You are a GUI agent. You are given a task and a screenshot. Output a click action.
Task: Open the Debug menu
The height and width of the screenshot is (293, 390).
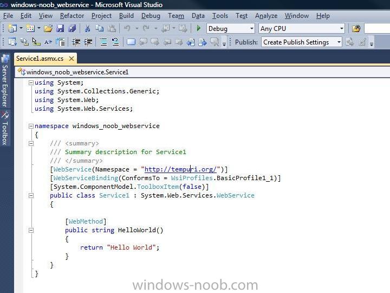click(151, 16)
